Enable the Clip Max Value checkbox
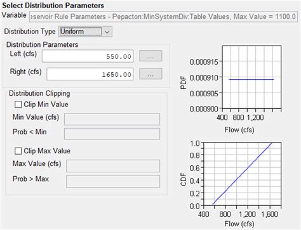The image size is (301, 230). tap(18, 151)
